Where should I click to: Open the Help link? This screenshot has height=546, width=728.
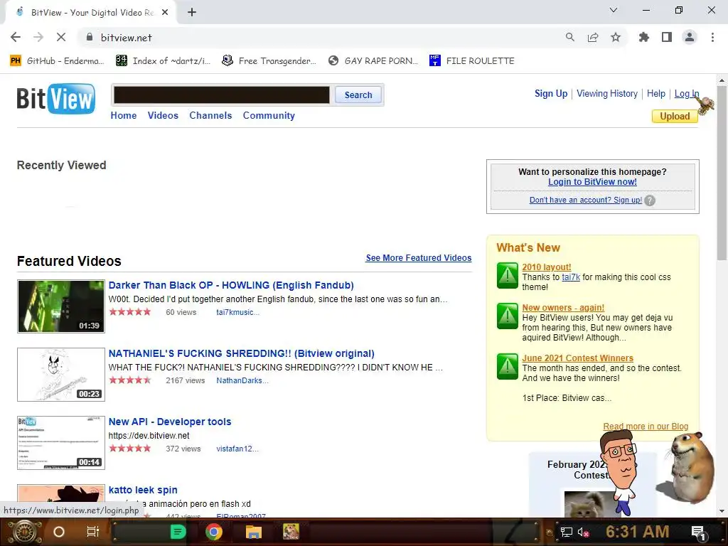click(656, 93)
